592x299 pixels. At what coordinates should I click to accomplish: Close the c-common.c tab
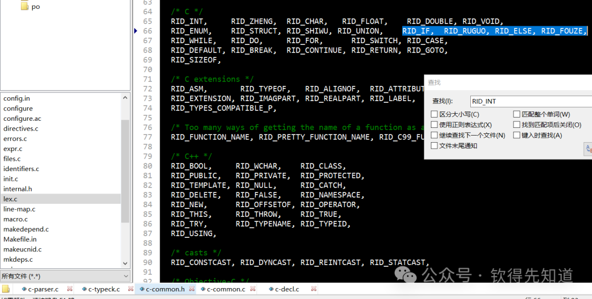[253, 289]
